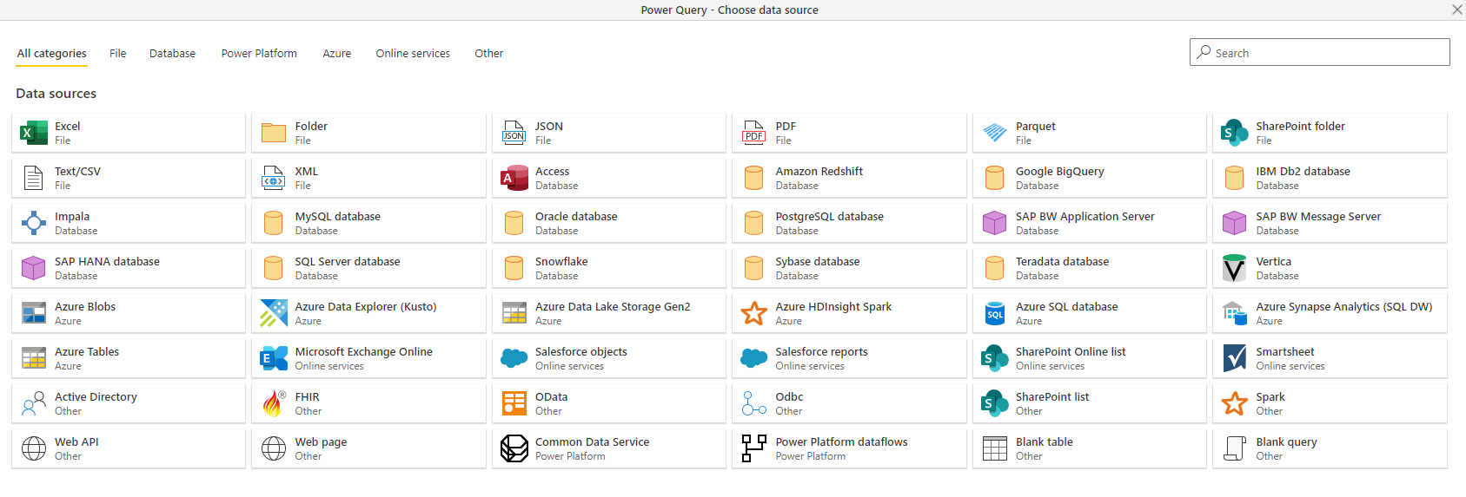Choose Google BigQuery connector
1466x497 pixels.
(x=1090, y=178)
